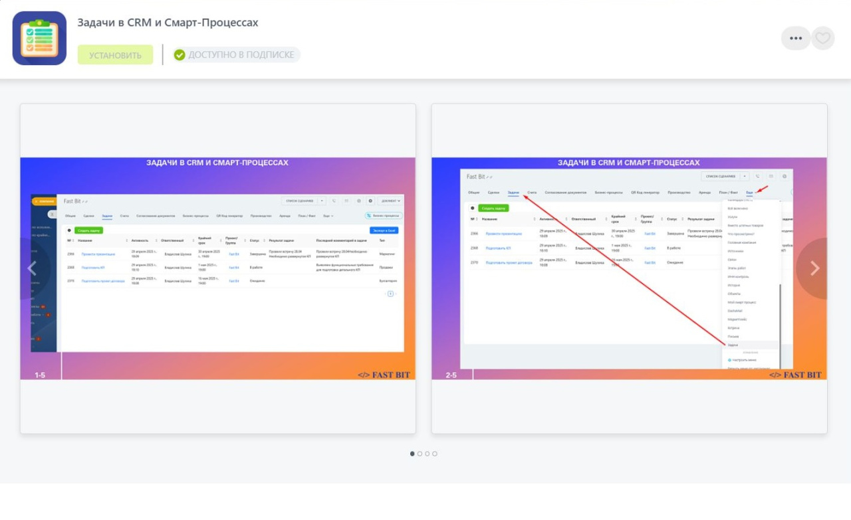This screenshot has height=520, width=851.
Task: Install the app with УСТАНОВИТЬ button
Action: coord(115,54)
